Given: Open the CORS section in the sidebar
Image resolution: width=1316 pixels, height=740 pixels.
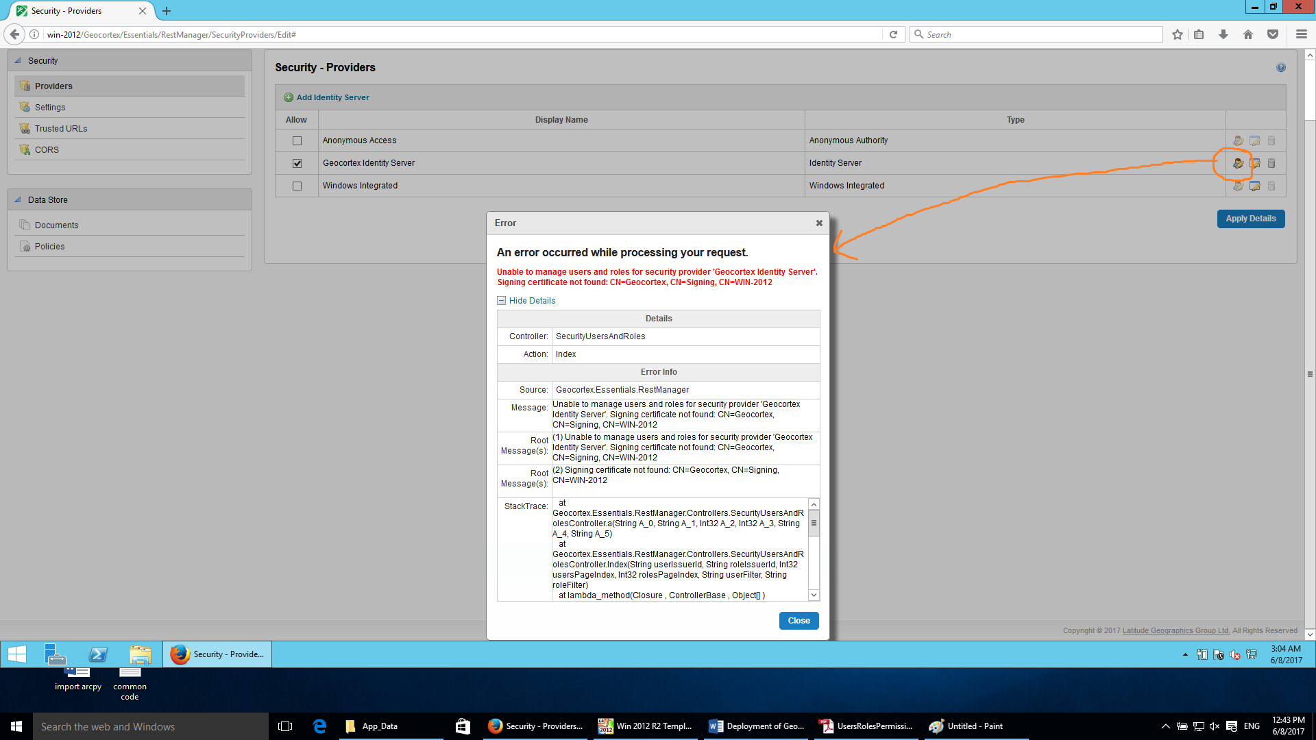Looking at the screenshot, I should click(130, 150).
